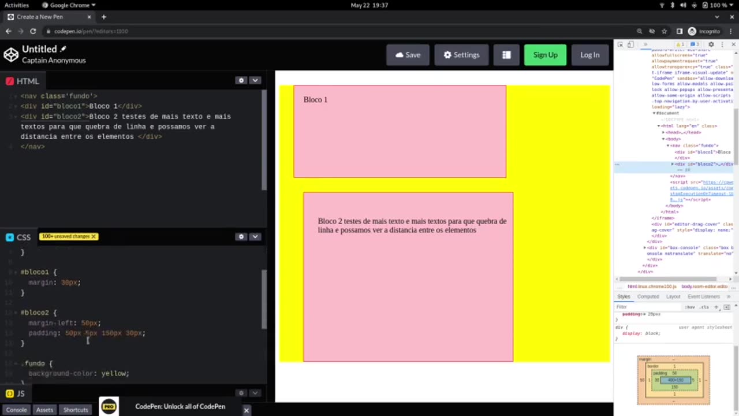
Task: Click the Save button
Action: tap(408, 55)
